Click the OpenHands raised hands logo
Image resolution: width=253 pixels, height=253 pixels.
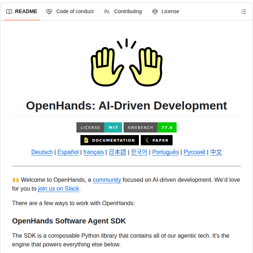click(126, 62)
